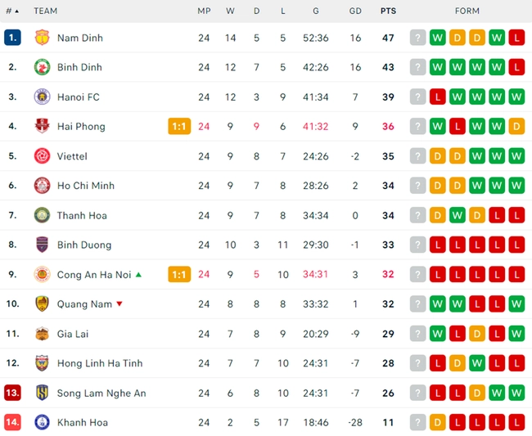The width and height of the screenshot is (532, 436).
Task: Click the green rank-up arrow beside Cong An Ha Noi
Action: coord(138,274)
